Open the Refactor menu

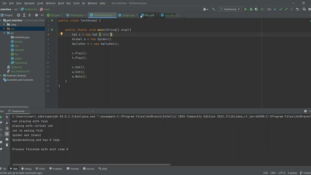51,3
